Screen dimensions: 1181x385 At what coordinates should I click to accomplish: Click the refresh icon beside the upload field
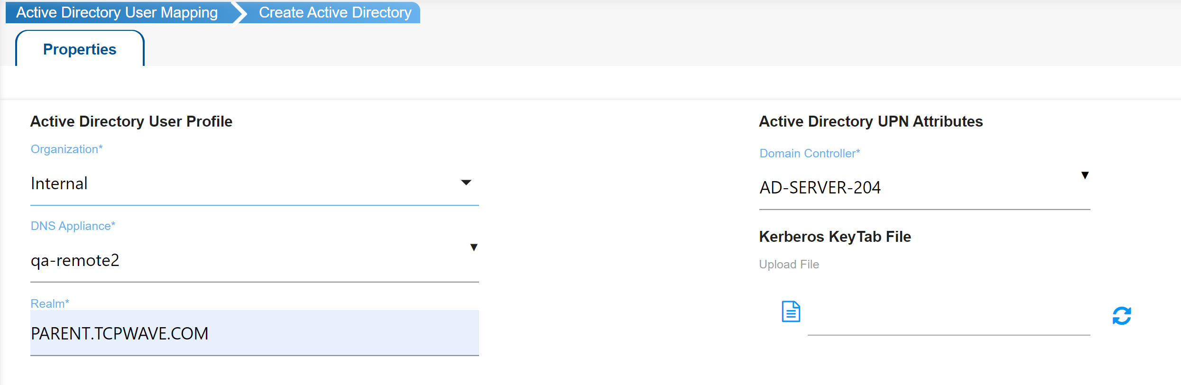click(x=1122, y=316)
